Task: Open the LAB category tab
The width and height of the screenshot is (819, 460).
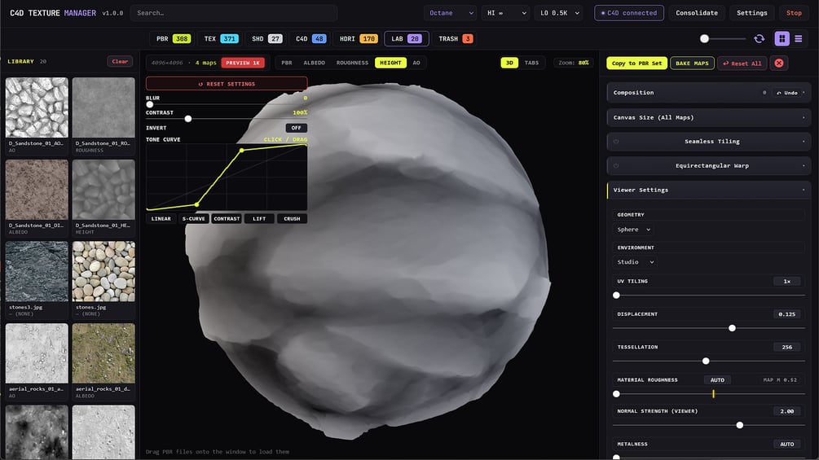Action: 407,38
